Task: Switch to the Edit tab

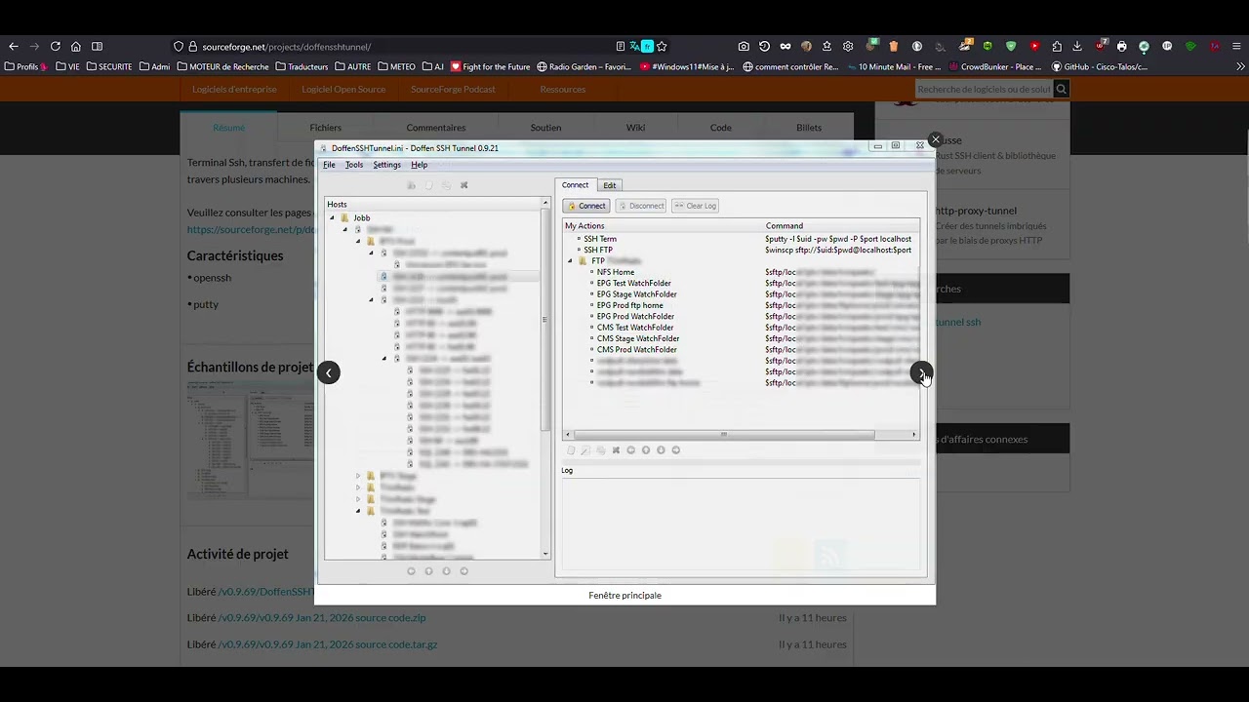Action: click(609, 185)
